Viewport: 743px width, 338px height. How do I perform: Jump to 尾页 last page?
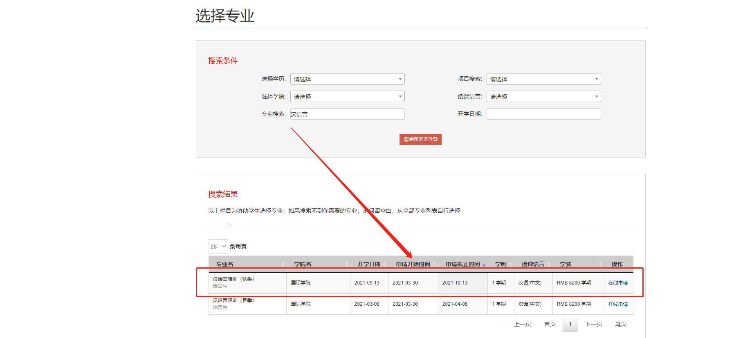(x=621, y=324)
